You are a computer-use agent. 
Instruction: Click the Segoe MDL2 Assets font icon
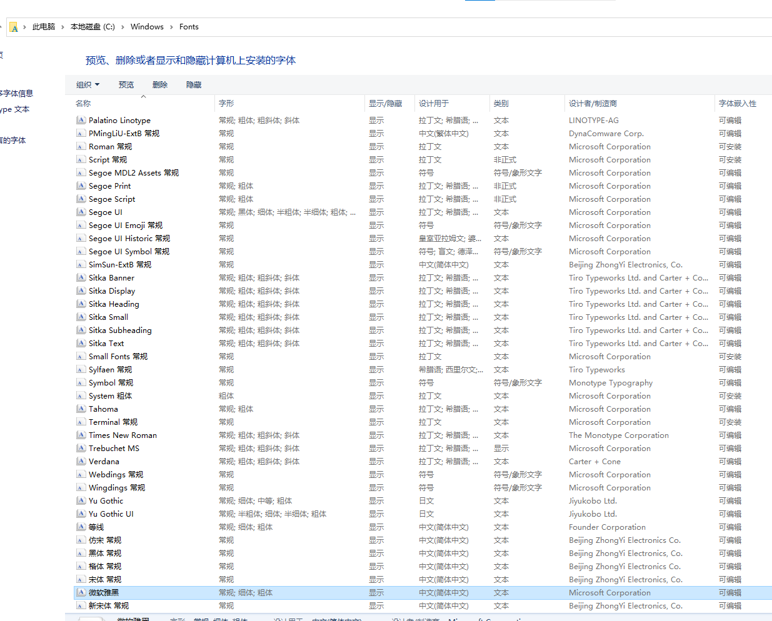[x=81, y=172]
